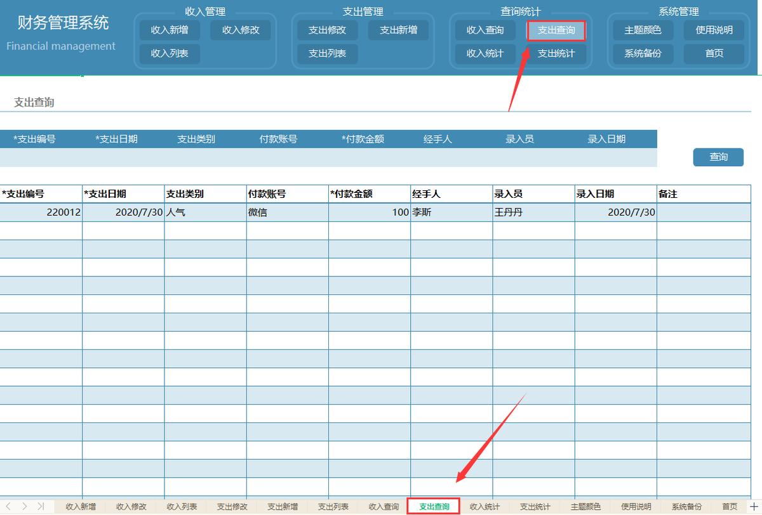Click the 收入新增 button to add income
The height and width of the screenshot is (515, 762).
point(169,29)
